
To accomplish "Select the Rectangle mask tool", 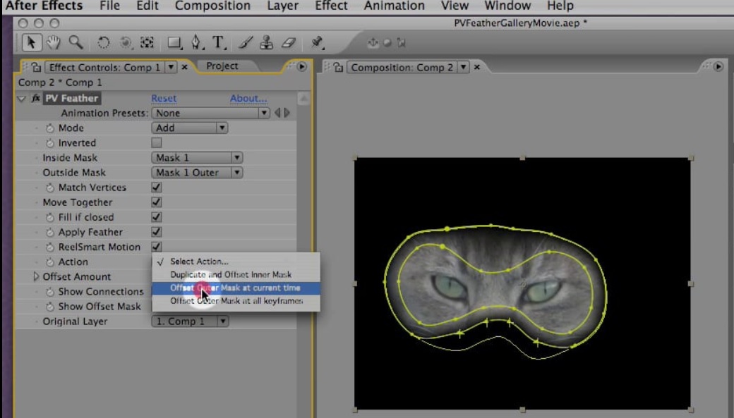I will tap(174, 43).
